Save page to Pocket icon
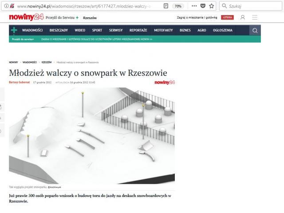Screen dimensions: 284x213 point(203,6)
